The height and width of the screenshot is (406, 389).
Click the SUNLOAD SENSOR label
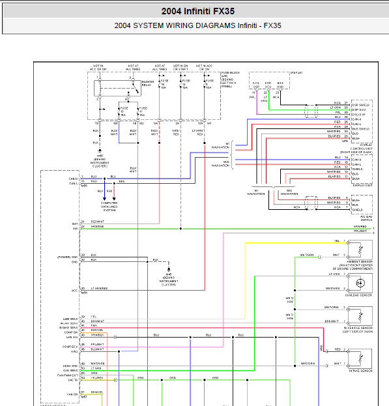coord(359,295)
